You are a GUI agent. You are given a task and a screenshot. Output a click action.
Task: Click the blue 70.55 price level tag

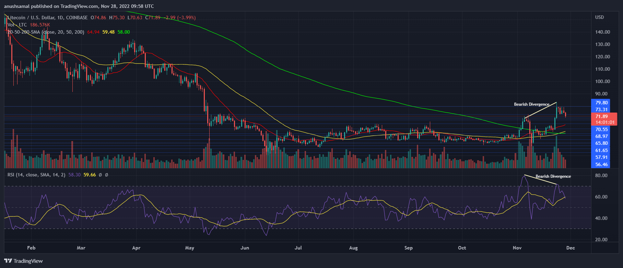[x=600, y=129]
